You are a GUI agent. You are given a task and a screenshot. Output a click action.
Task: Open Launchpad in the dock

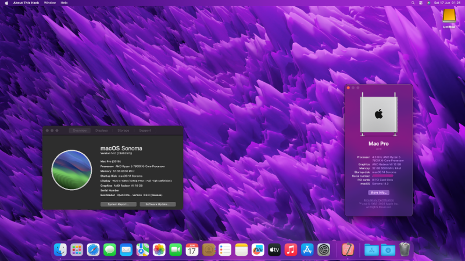click(77, 250)
